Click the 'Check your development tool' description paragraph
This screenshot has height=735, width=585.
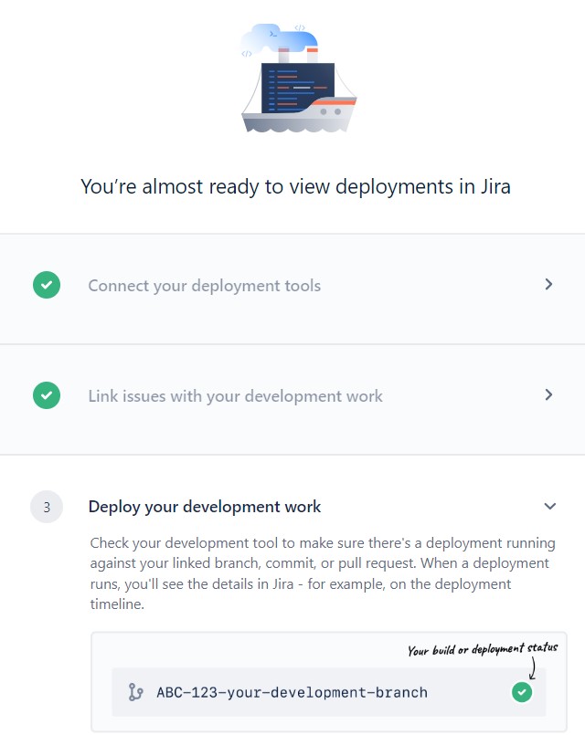pyautogui.click(x=323, y=573)
